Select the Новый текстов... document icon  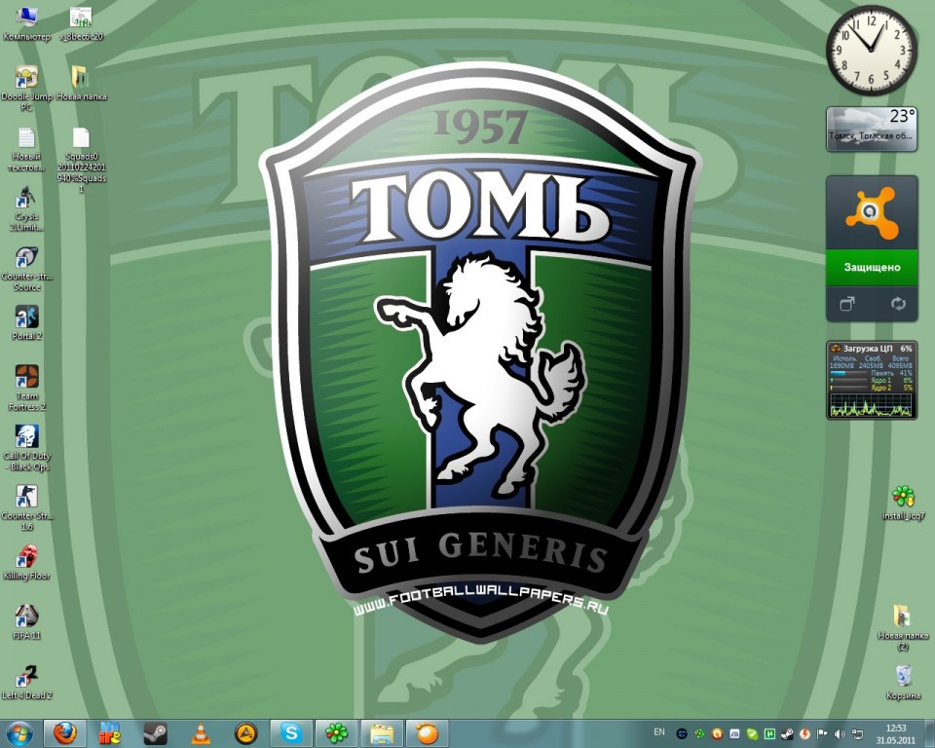click(27, 149)
